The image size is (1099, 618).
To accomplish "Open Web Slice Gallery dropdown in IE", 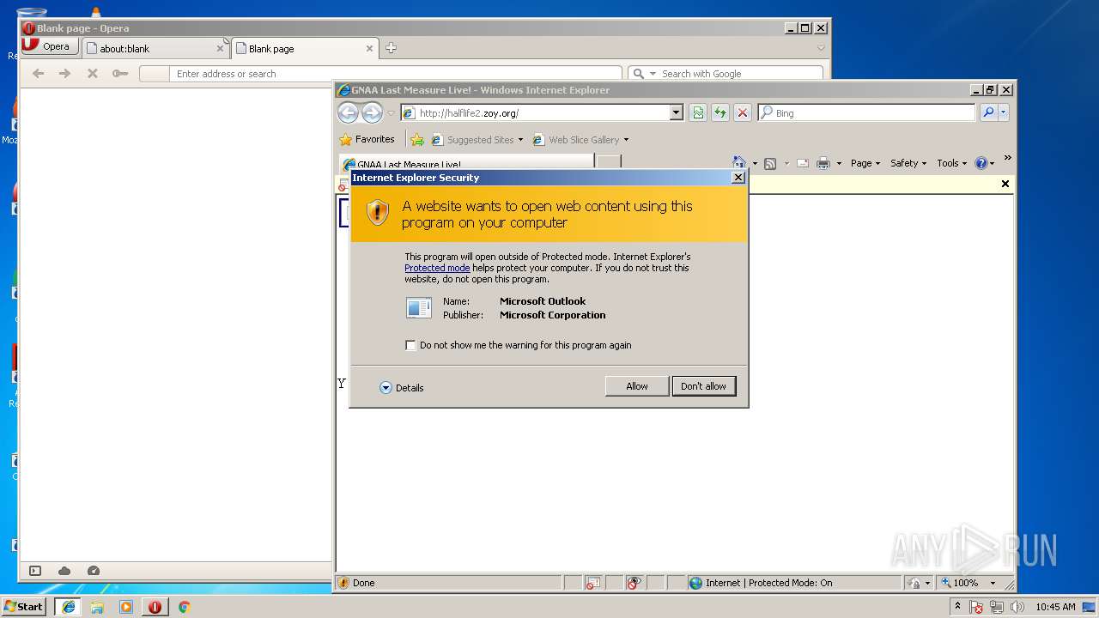I will 580,140.
